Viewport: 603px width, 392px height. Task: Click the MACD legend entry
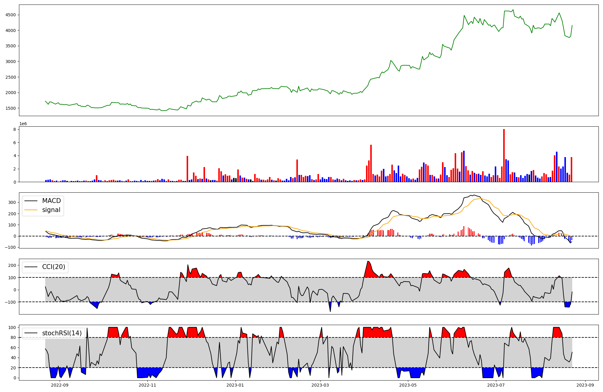pos(51,201)
